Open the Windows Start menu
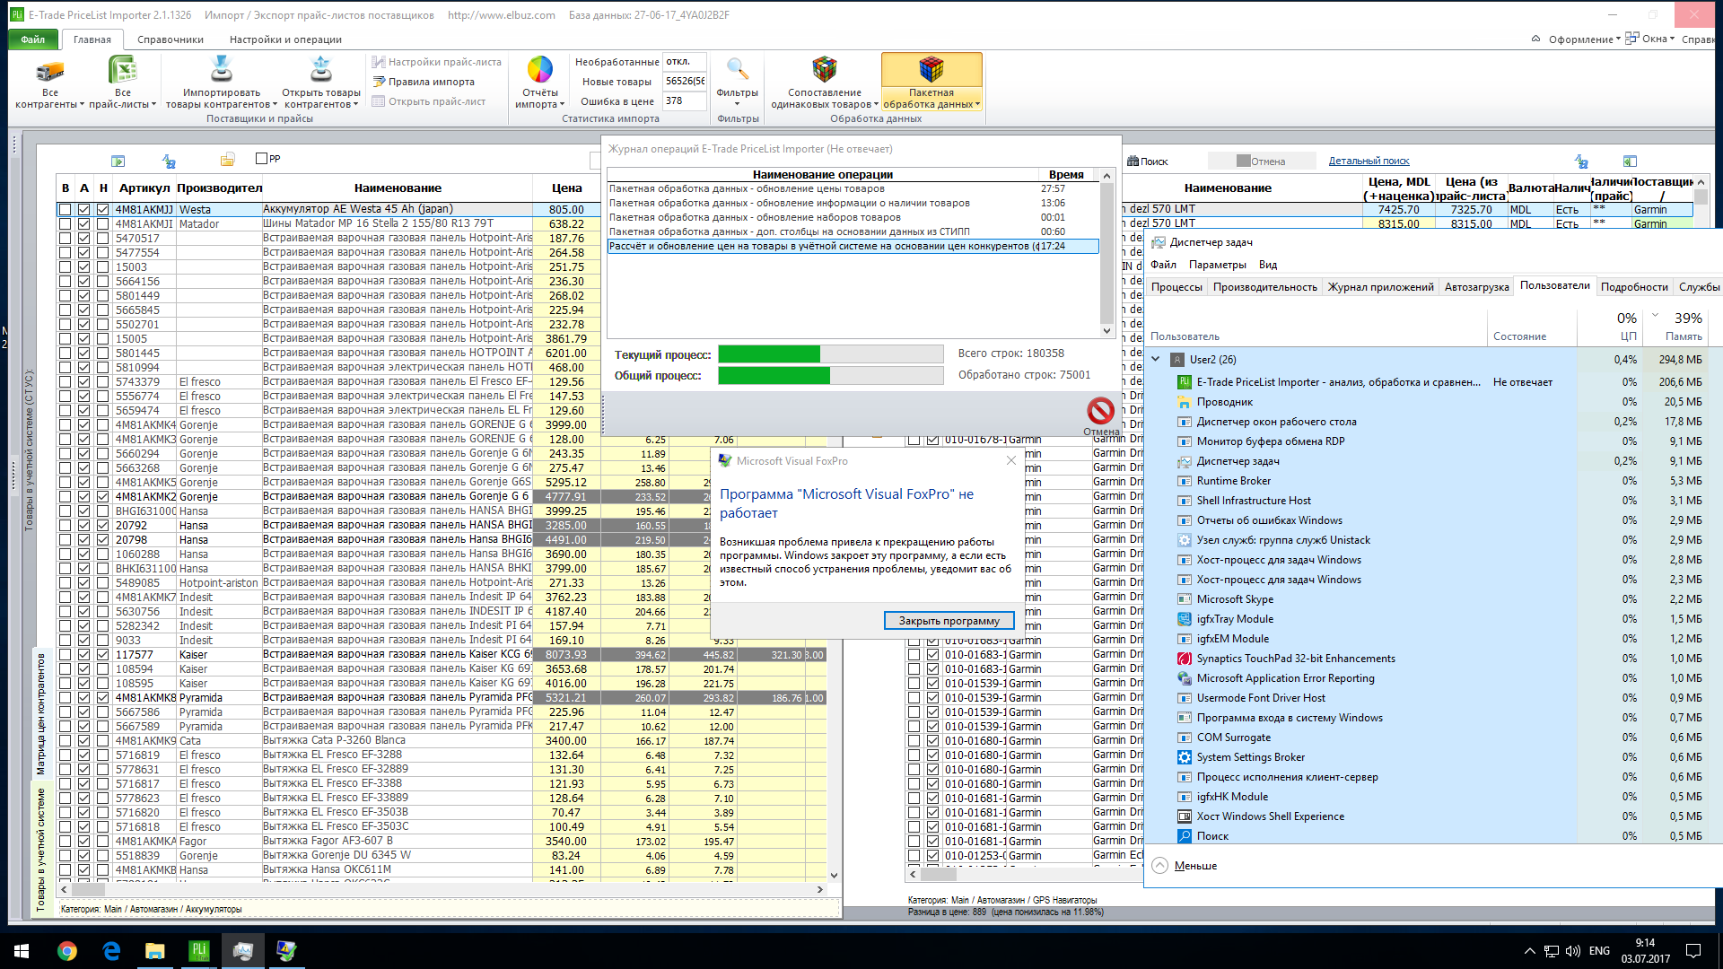The width and height of the screenshot is (1723, 969). (22, 951)
